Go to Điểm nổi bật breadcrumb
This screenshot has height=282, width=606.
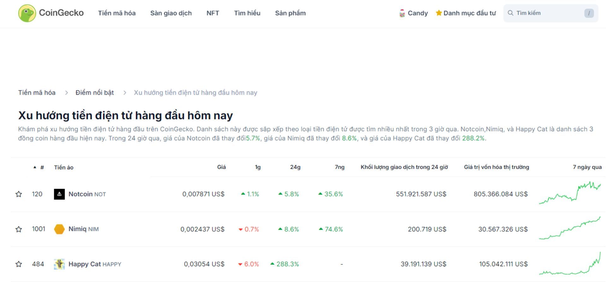click(95, 93)
